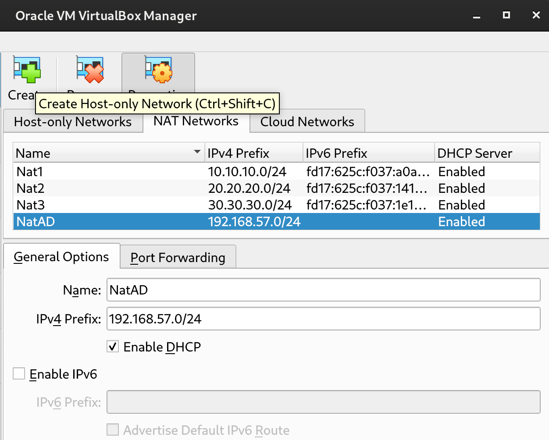Image resolution: width=549 pixels, height=440 pixels.
Task: Select the General Options tab
Action: (61, 257)
